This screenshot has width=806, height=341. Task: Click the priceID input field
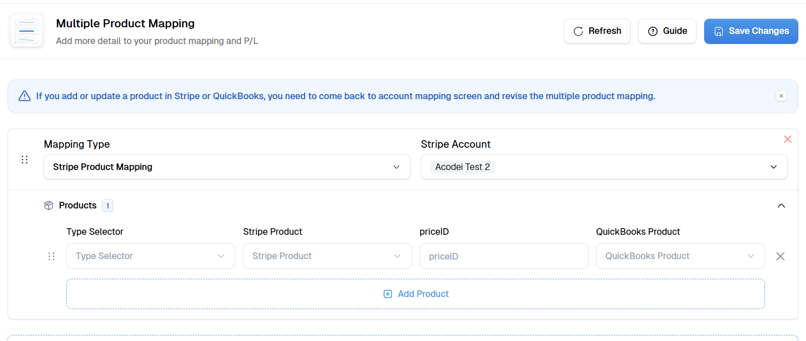click(504, 256)
